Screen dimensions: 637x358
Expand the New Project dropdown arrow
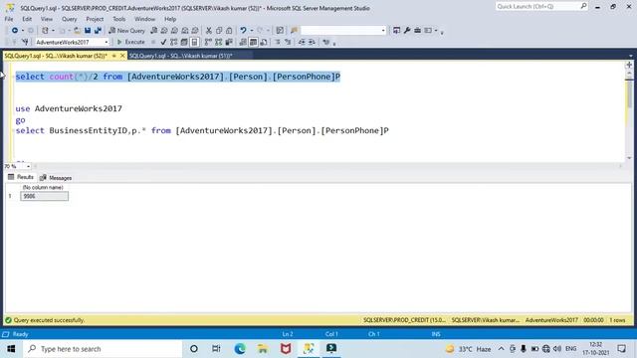(x=53, y=31)
